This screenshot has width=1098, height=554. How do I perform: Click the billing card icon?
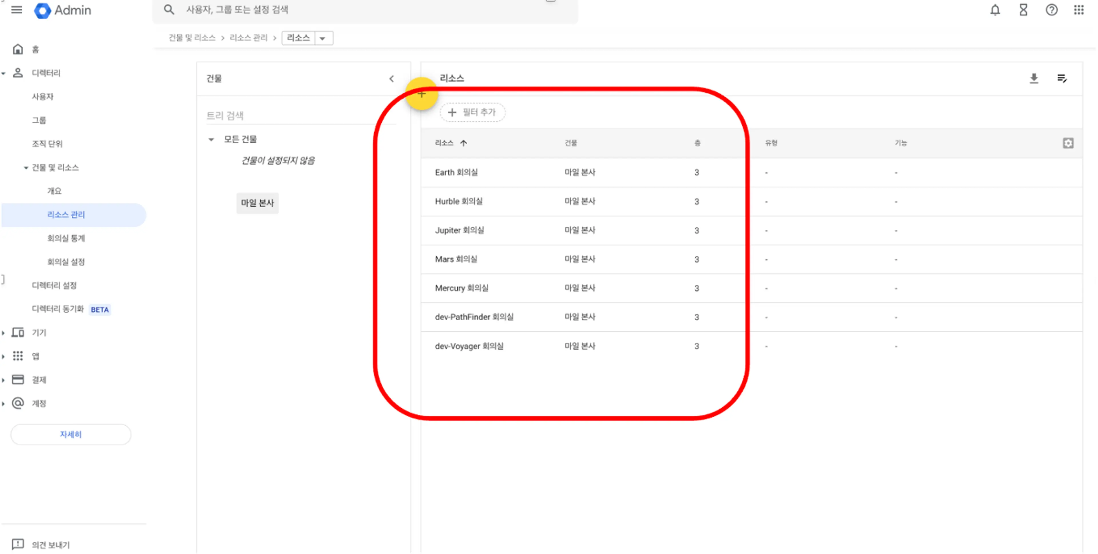(x=18, y=380)
